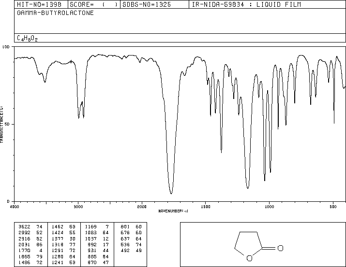
Task: Select the 3622 peak table entry
Action: click(30, 227)
